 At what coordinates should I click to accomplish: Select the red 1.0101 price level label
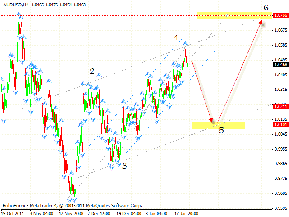coord(279,125)
